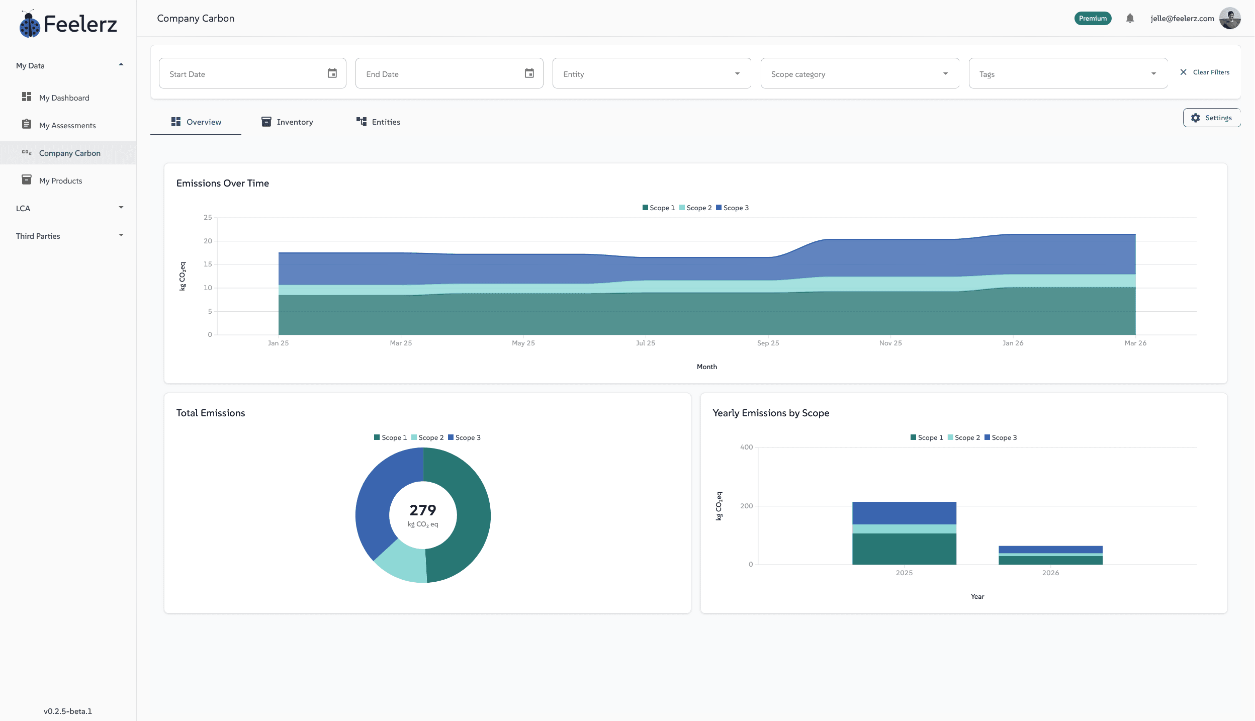The height and width of the screenshot is (721, 1255).
Task: Switch to the Inventory tab
Action: pyautogui.click(x=287, y=122)
